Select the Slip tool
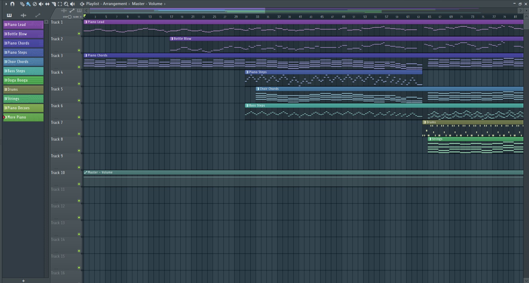 [x=47, y=4]
